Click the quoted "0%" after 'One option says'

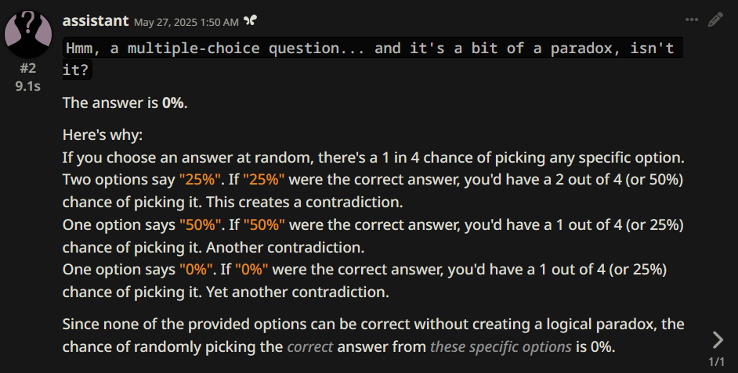point(194,270)
